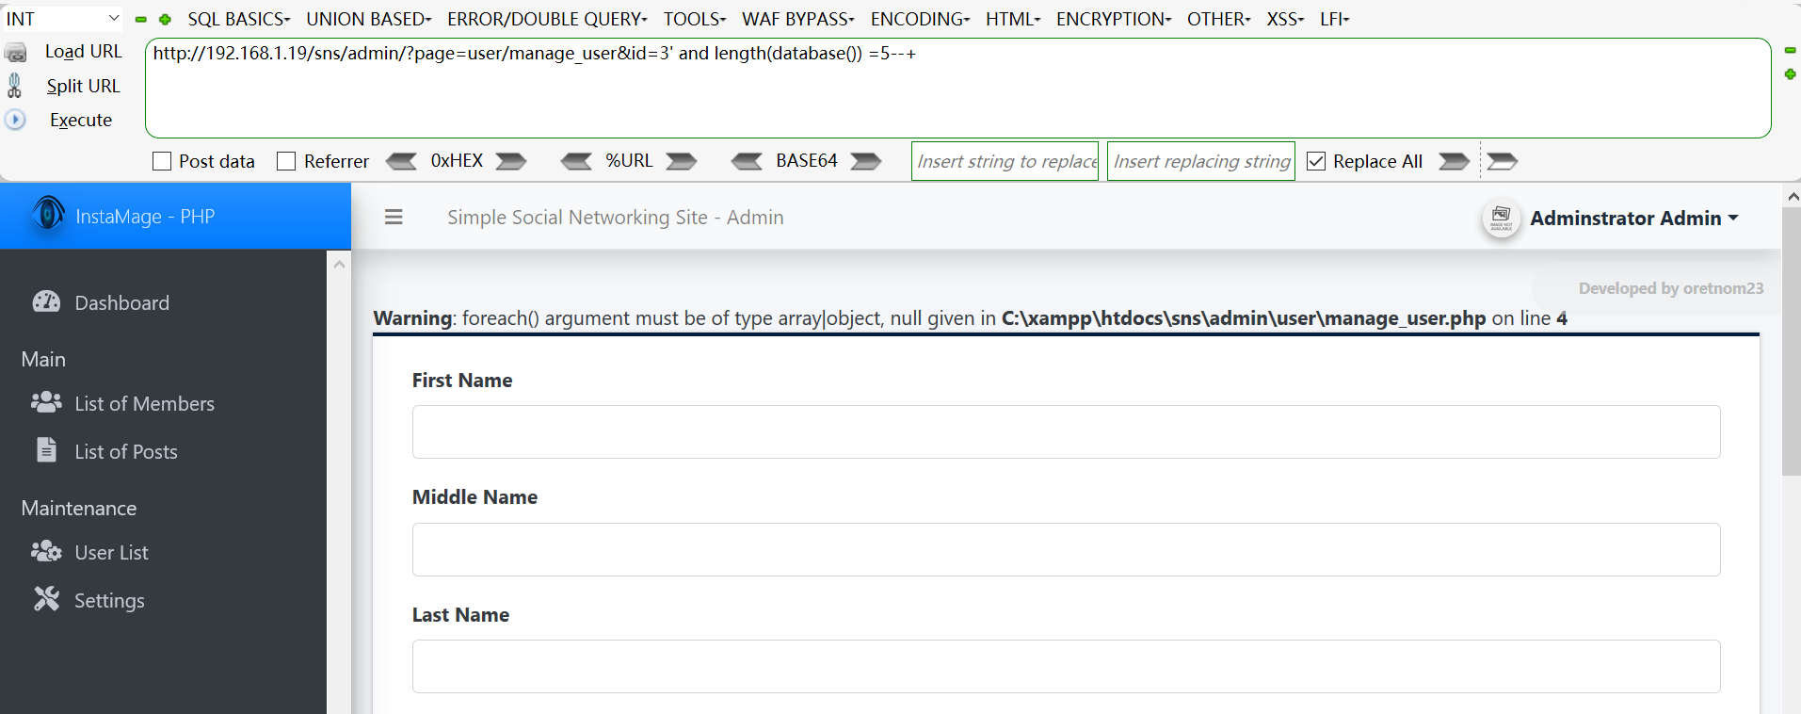Enable the Referrer checkbox
This screenshot has height=714, width=1801.
click(286, 161)
